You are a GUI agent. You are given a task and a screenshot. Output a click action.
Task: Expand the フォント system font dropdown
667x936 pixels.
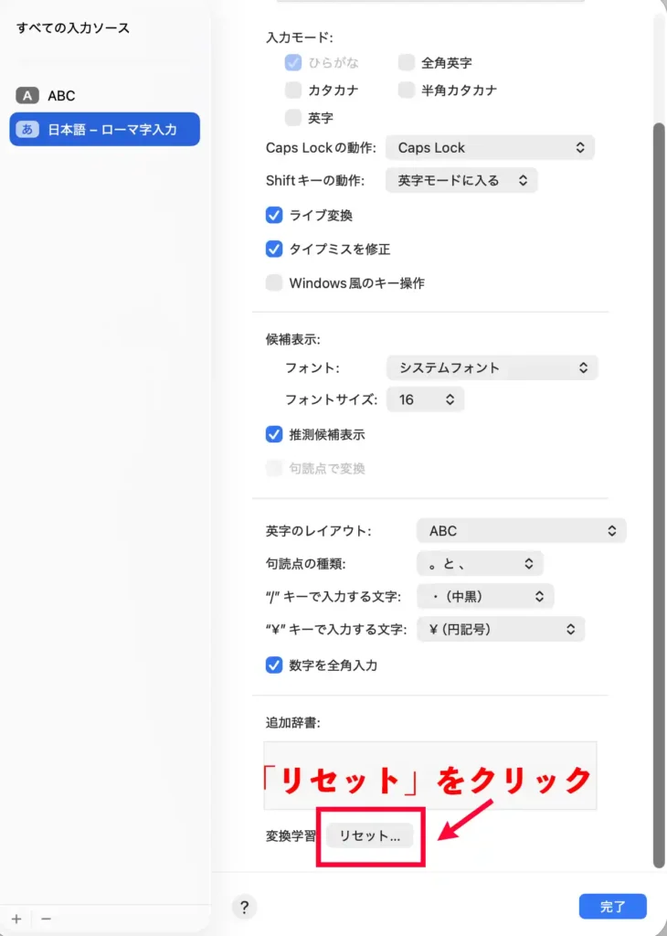[x=492, y=367]
